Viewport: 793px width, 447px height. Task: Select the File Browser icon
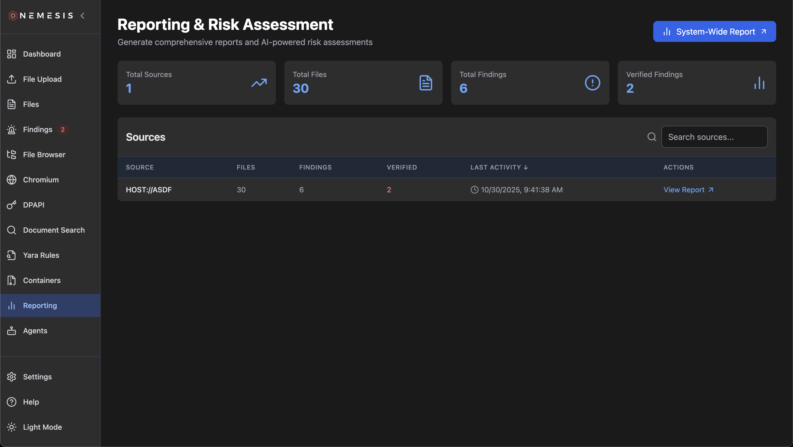[x=11, y=154]
